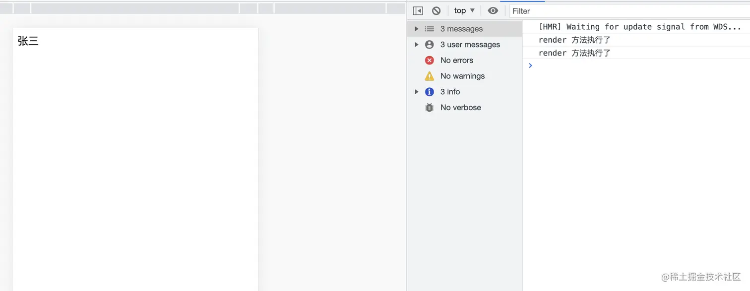Select the first render 方法执行了 log line

[x=574, y=40]
